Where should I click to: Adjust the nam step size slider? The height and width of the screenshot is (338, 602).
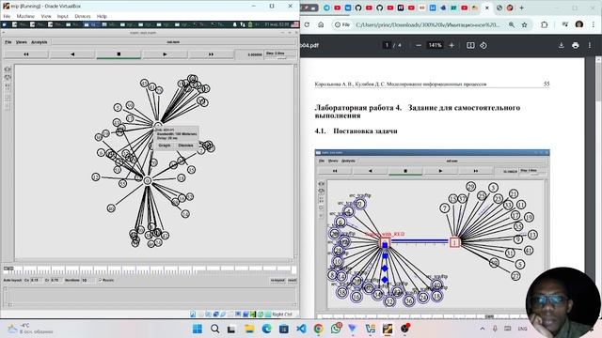[x=281, y=57]
